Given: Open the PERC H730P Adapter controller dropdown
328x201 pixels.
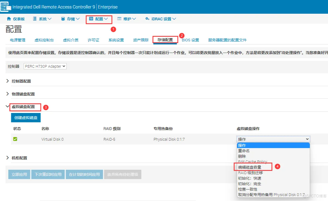Looking at the screenshot, I should (45, 66).
